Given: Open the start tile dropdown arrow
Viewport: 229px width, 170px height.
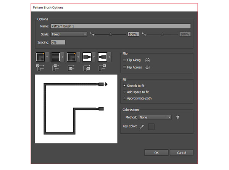Looking at the screenshot, I should click(x=94, y=57).
